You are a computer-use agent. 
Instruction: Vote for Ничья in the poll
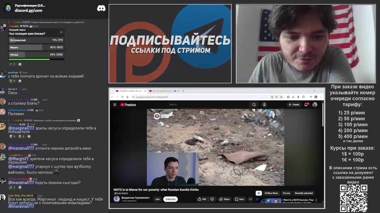pos(36,54)
